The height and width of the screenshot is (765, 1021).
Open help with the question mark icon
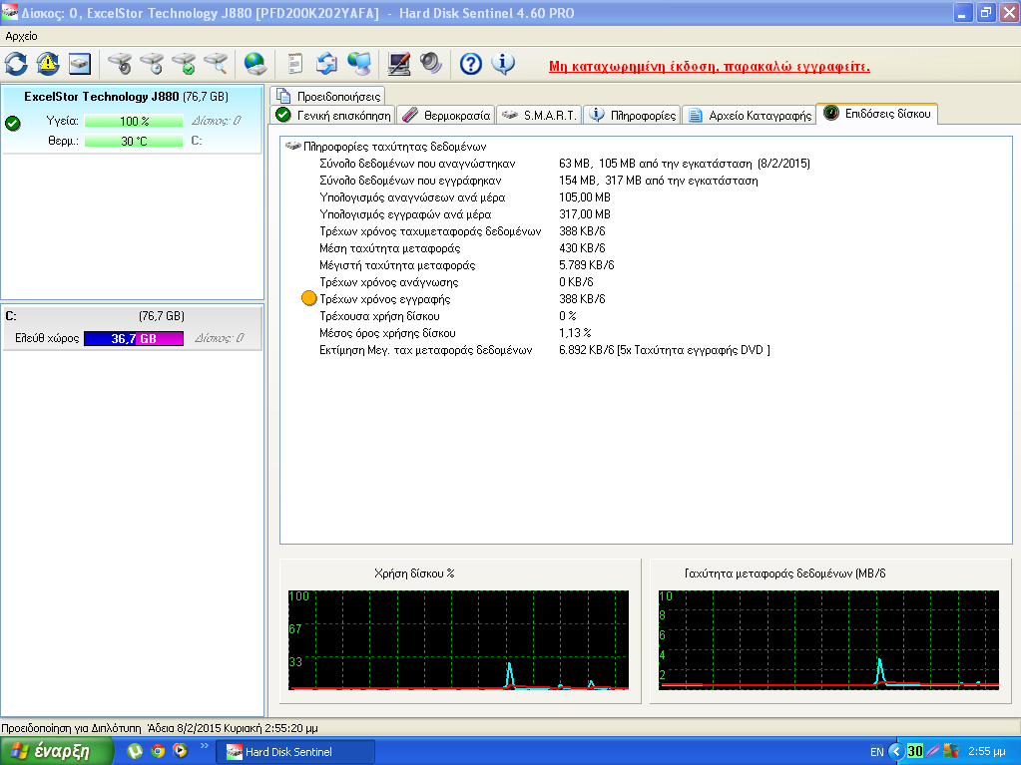tap(471, 64)
